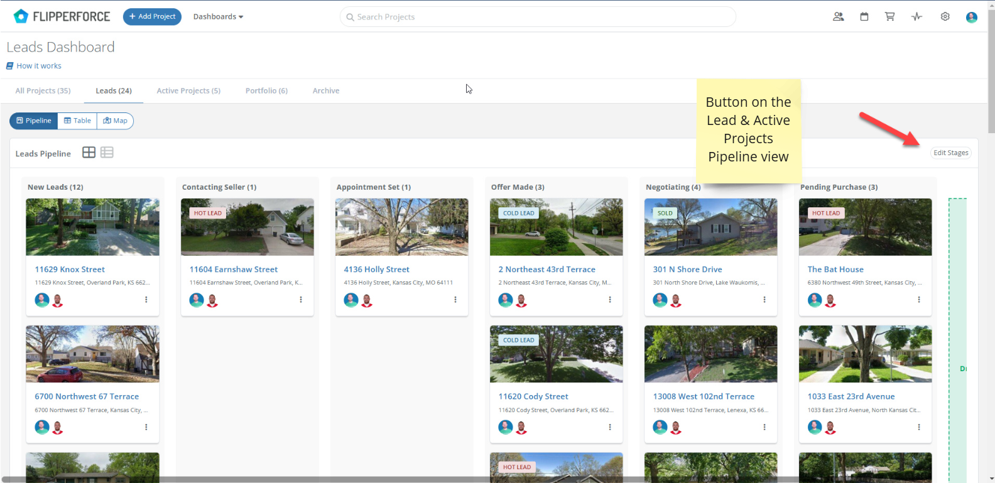
Task: Open the 301 N Shore Drive title link
Action: click(x=687, y=269)
